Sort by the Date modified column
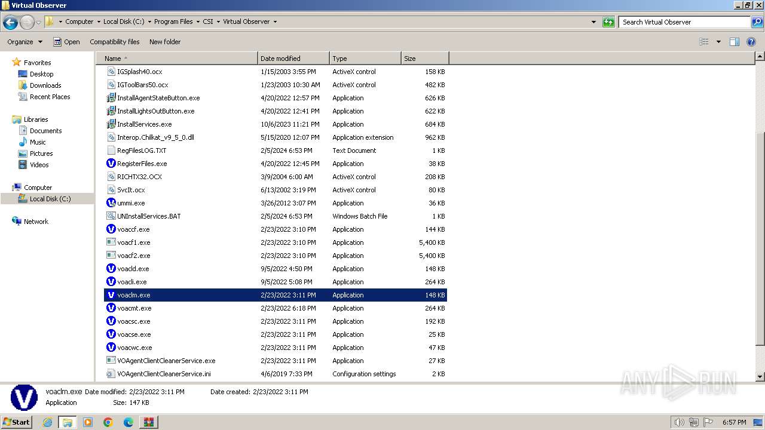 pos(293,59)
